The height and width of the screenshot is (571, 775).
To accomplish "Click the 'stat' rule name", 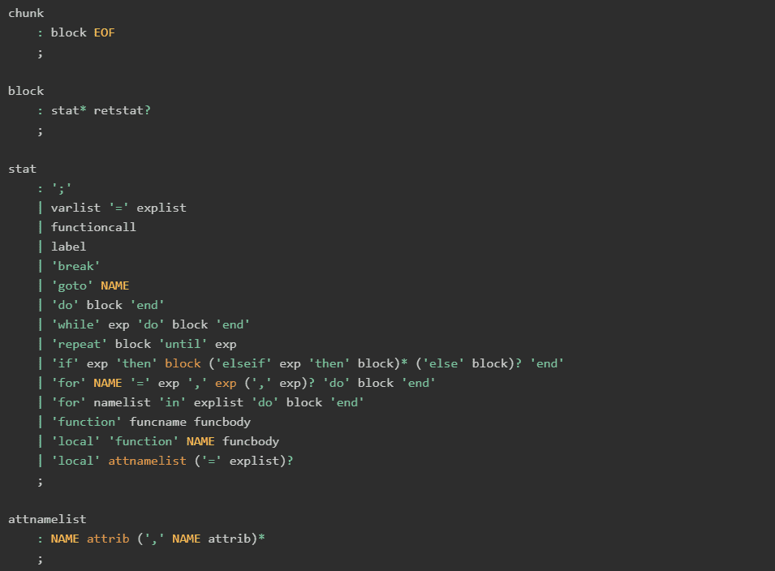I will click(x=22, y=169).
